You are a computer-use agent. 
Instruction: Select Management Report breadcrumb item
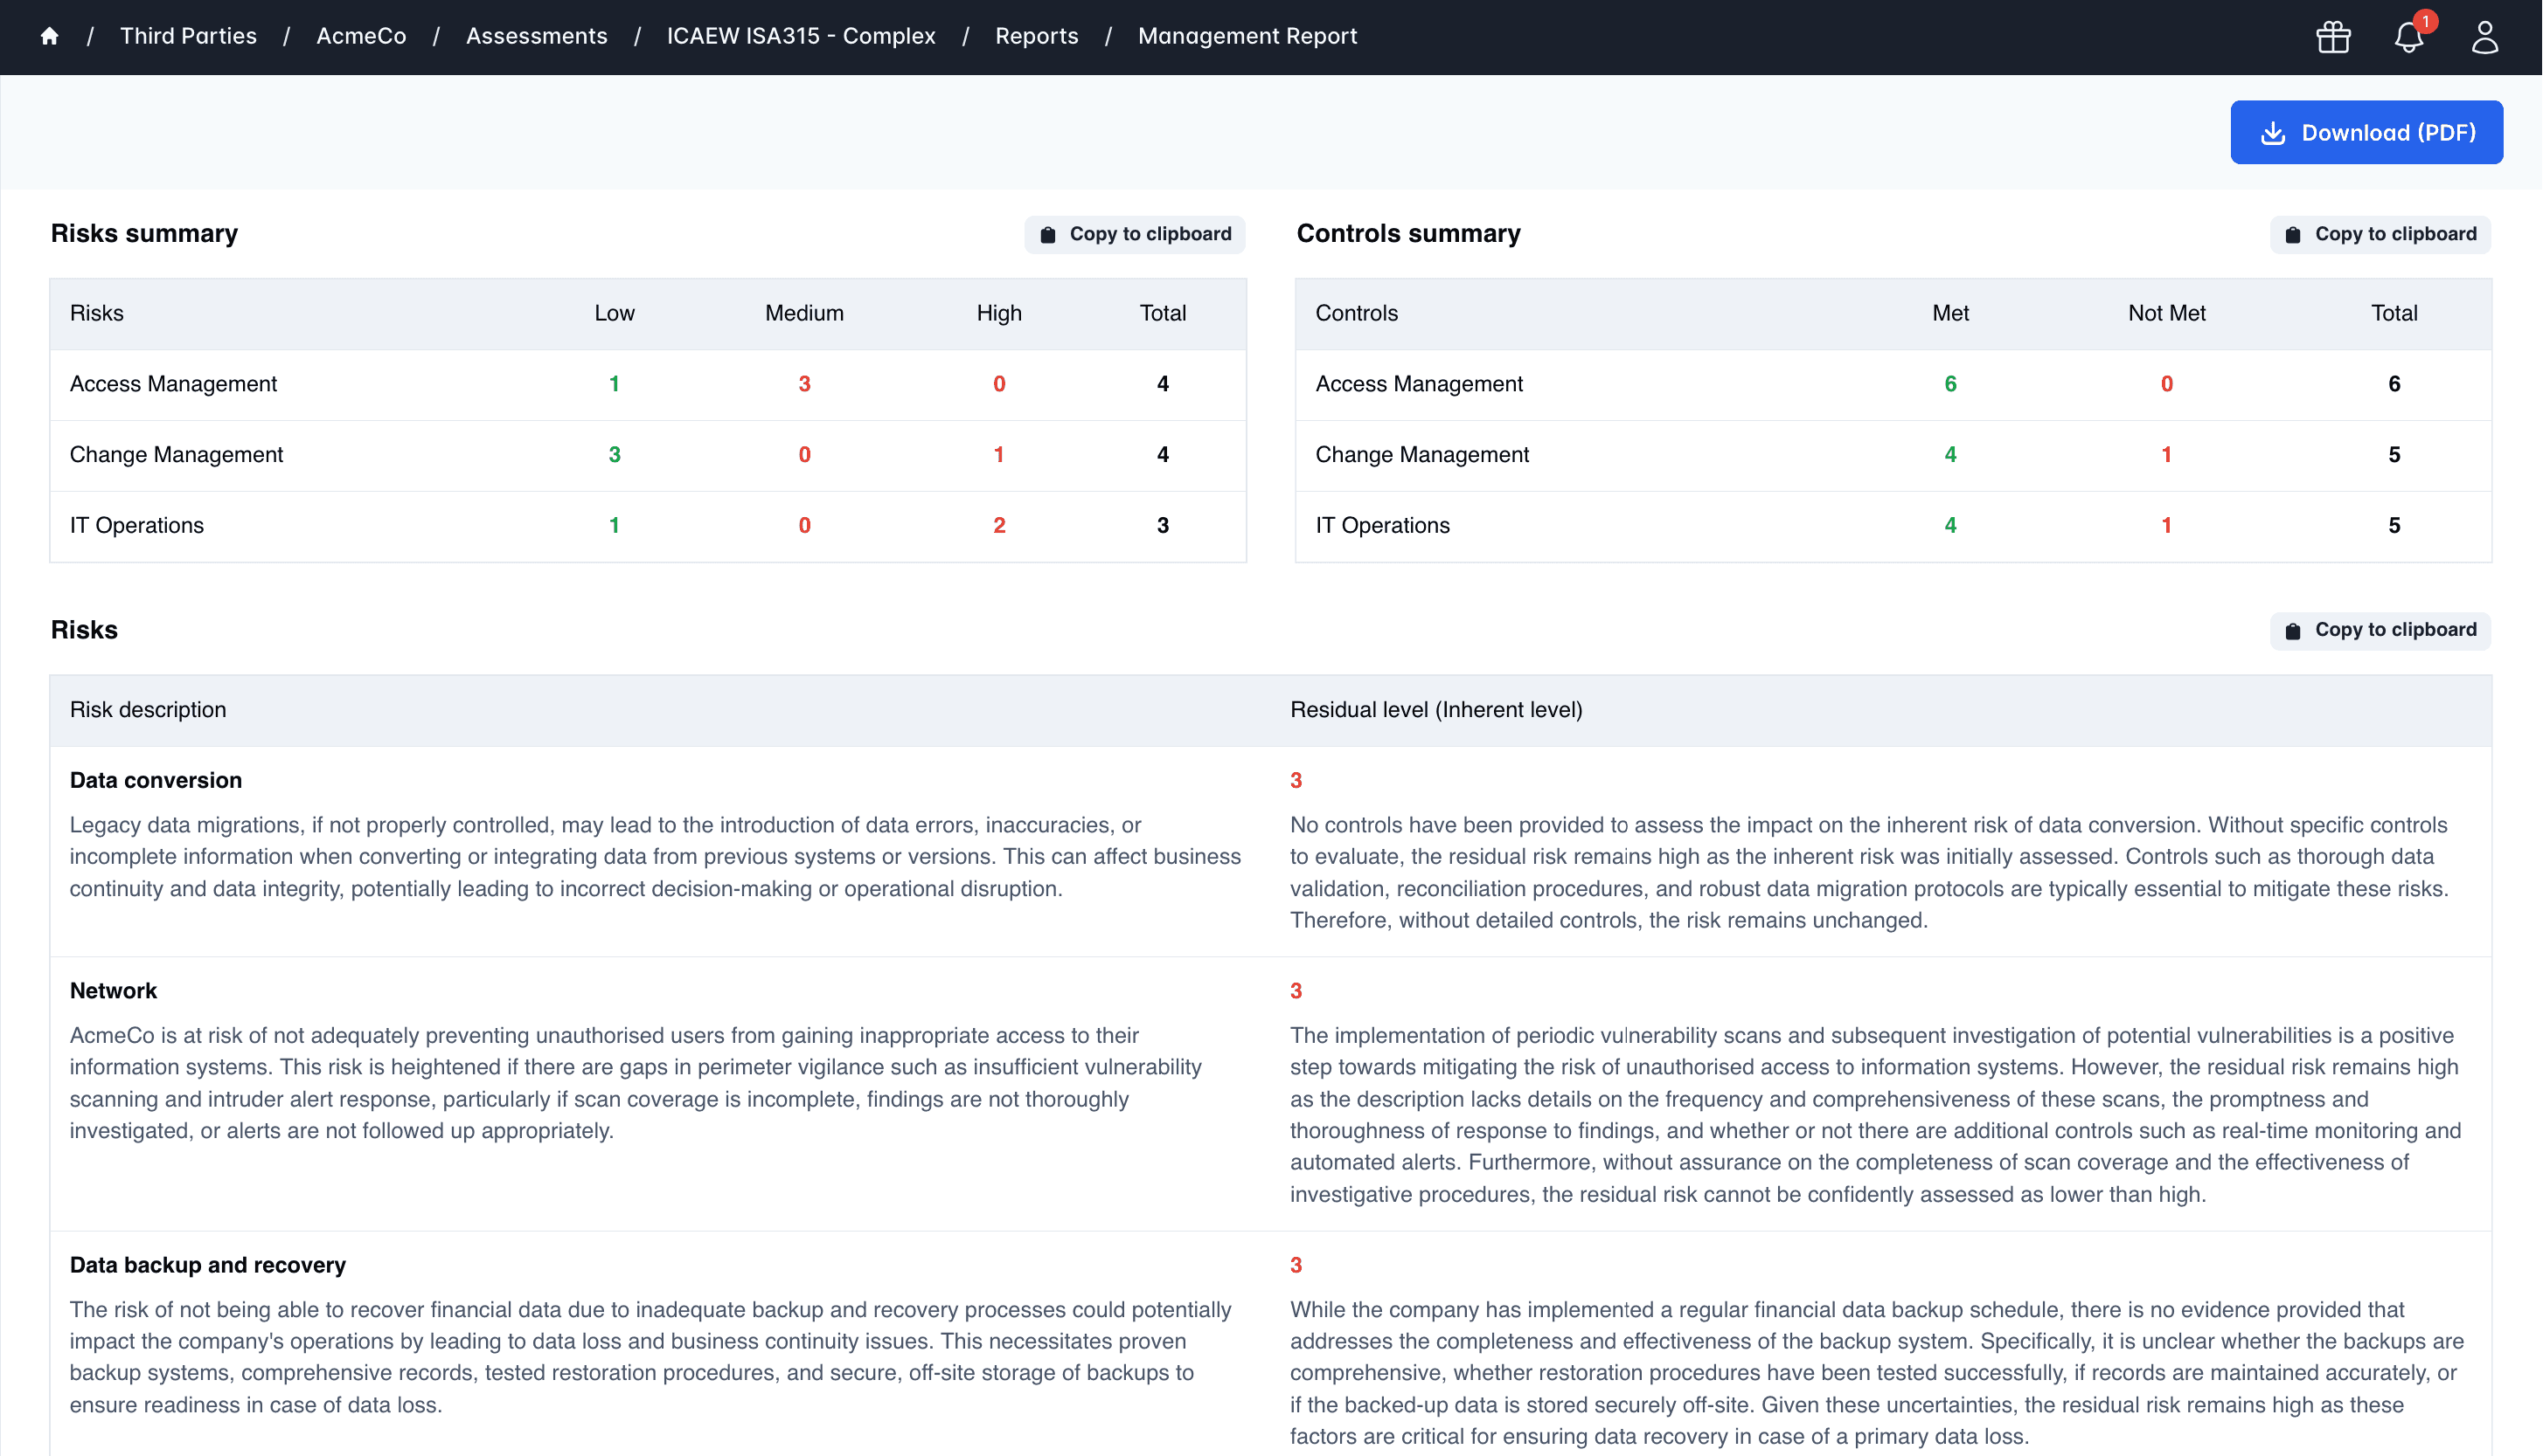(1247, 37)
